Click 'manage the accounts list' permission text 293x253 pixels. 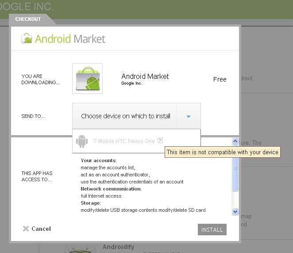click(x=108, y=167)
